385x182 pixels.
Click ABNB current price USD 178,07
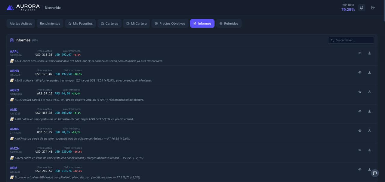pyautogui.click(x=44, y=74)
